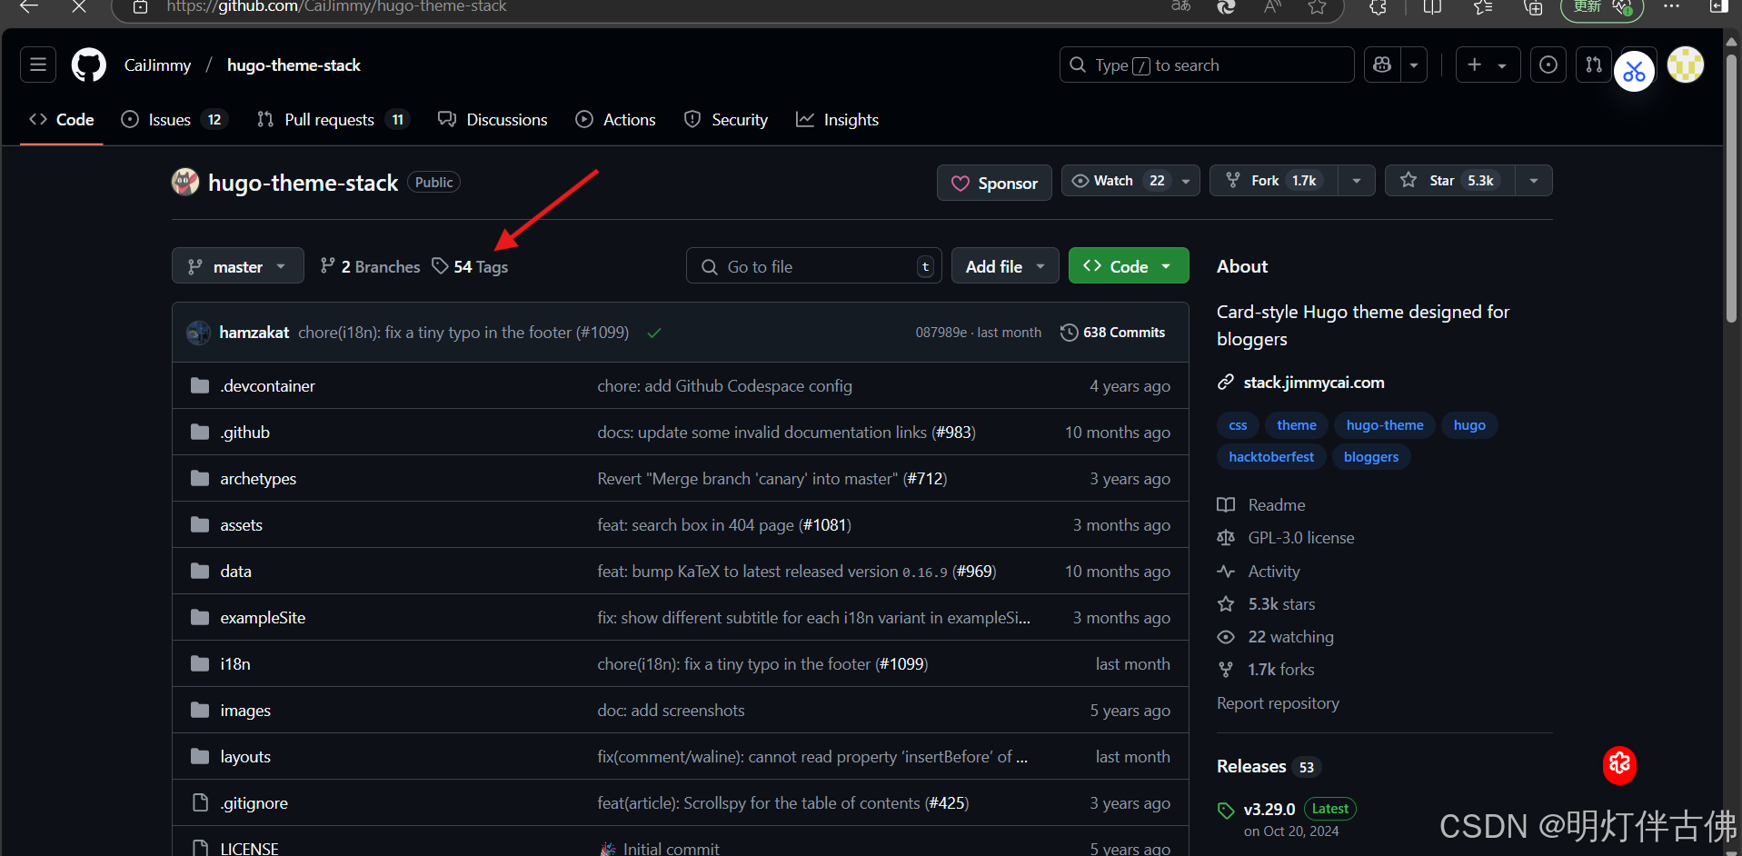Click the Sponsor heart button
The width and height of the screenshot is (1742, 856).
[994, 183]
